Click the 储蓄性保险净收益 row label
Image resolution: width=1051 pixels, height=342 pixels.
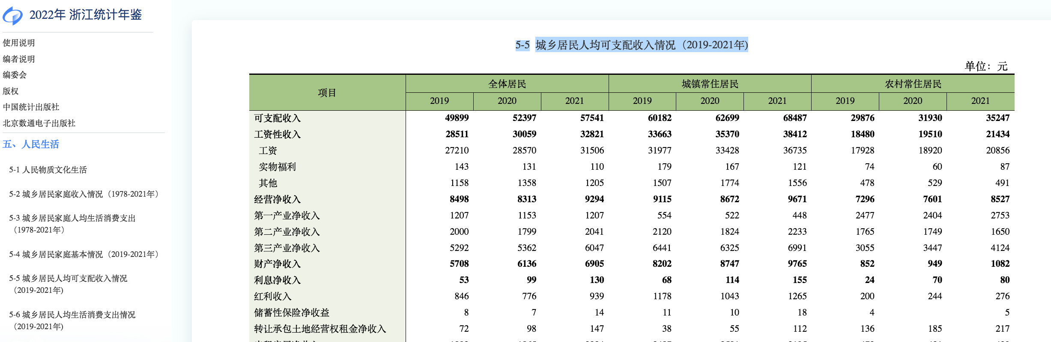(292, 313)
